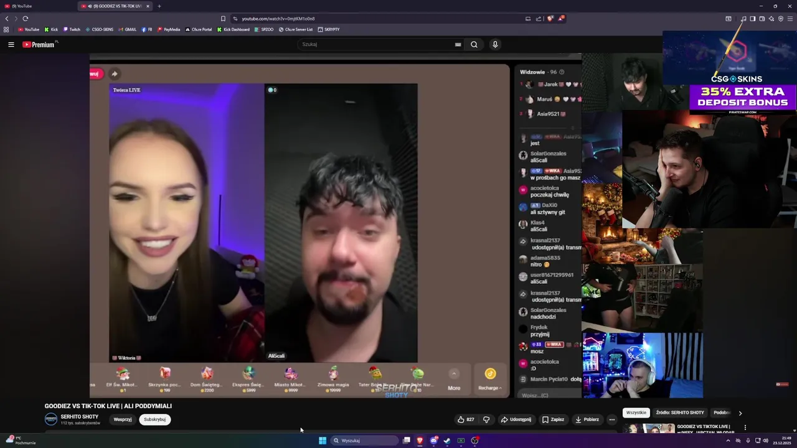Open the PayMedia bookmark
797x448 pixels.
click(169, 29)
